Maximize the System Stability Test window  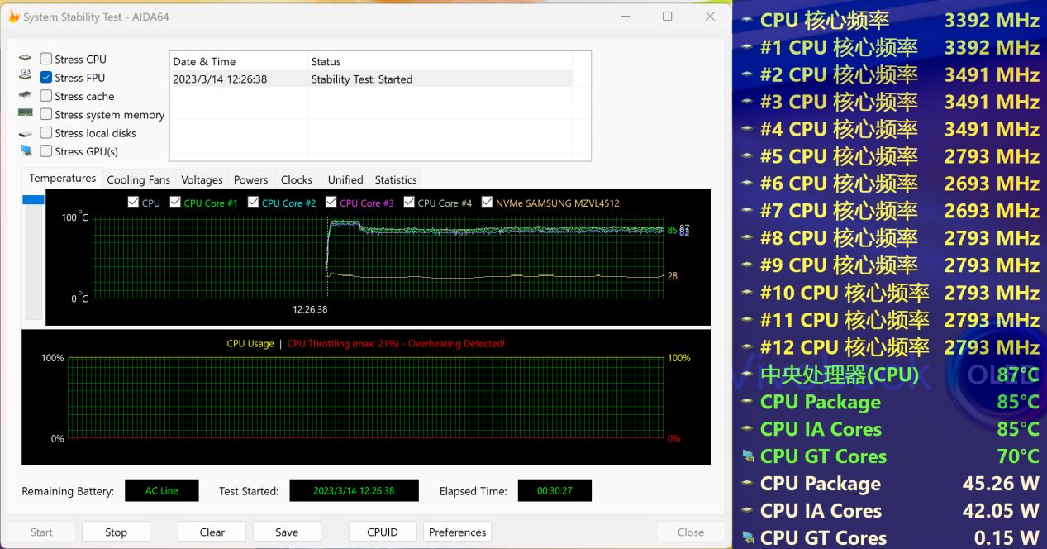pos(668,17)
